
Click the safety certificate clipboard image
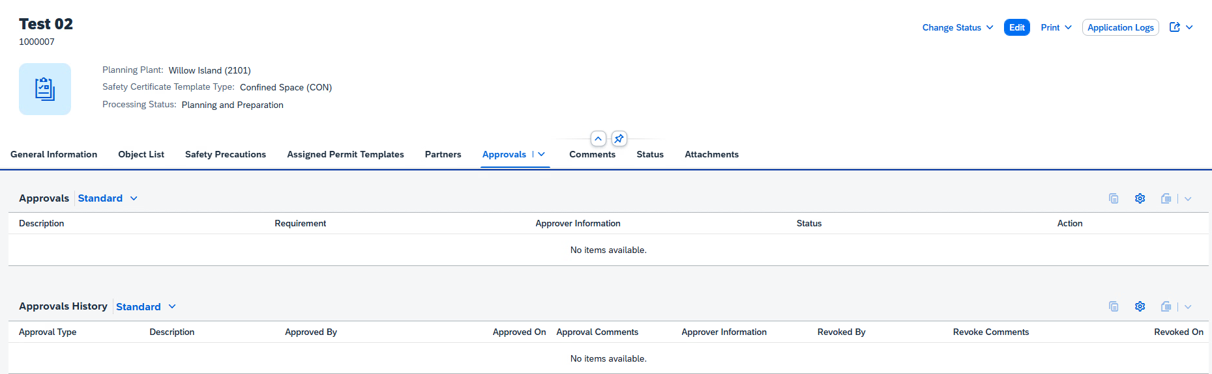tap(45, 89)
